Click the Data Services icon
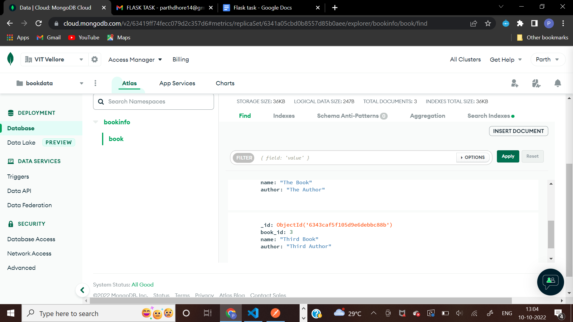The height and width of the screenshot is (322, 573). (x=11, y=161)
